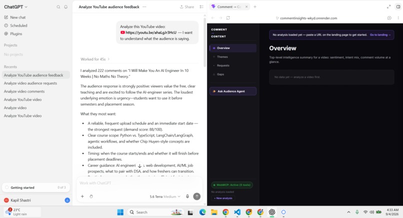Go forward in the embedded browser

220,18
